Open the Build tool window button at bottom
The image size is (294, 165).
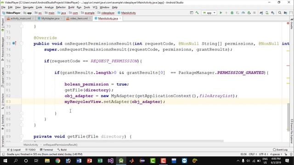[x=62, y=150]
